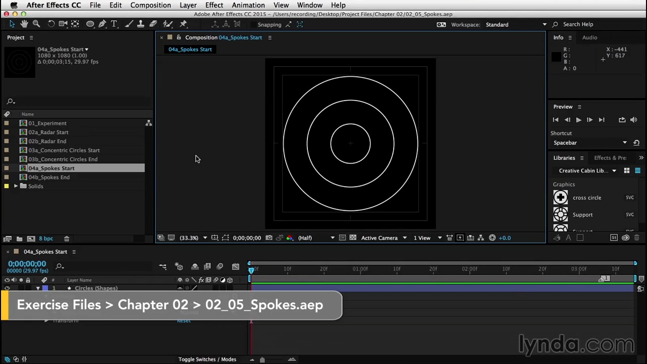Click the timeline current time 0;00;00;00
The image size is (647, 364).
tap(27, 264)
